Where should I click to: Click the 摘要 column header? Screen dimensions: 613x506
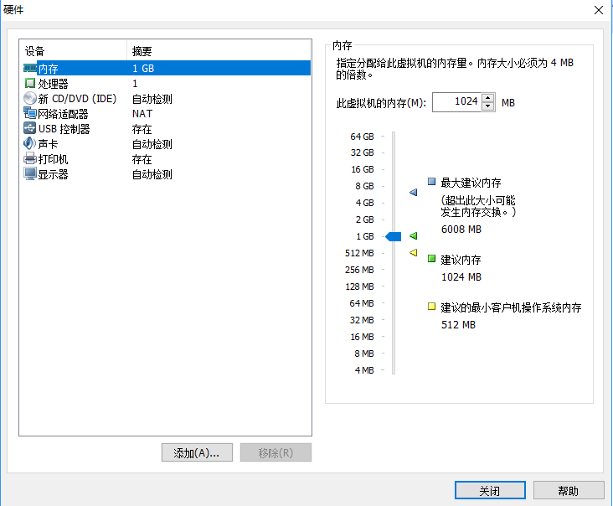219,51
